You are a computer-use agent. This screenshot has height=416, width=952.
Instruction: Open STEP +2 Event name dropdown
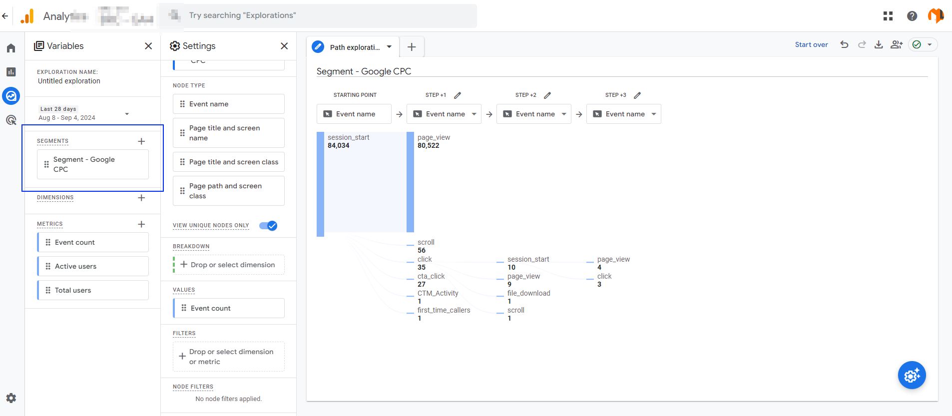534,114
